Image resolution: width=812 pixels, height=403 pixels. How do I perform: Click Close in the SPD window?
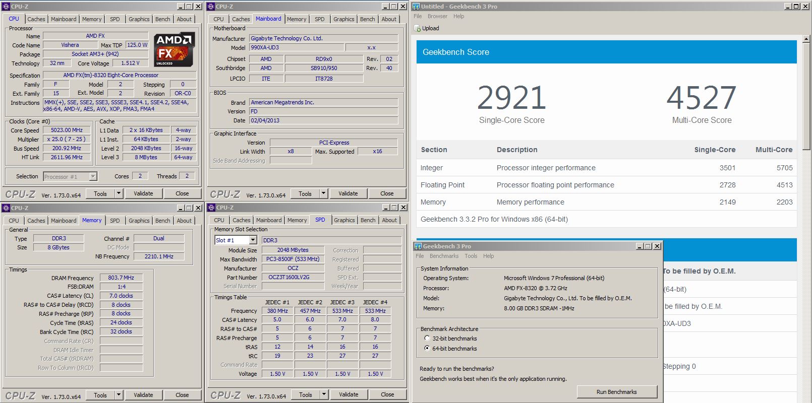coord(387,394)
